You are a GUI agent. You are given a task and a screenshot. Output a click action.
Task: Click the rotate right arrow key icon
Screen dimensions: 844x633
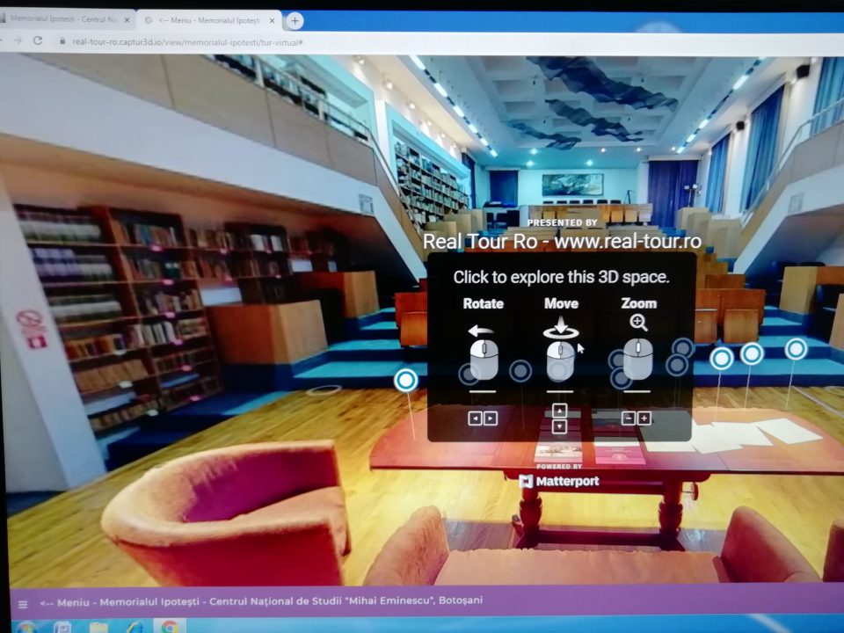pos(491,418)
